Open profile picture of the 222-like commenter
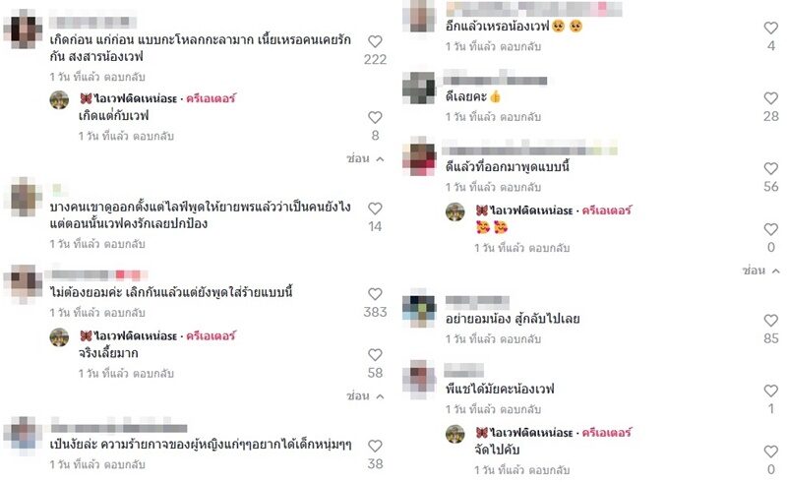Viewport: 787px width, 482px height. pyautogui.click(x=23, y=30)
